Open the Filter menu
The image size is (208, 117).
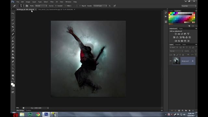coord(52,2)
